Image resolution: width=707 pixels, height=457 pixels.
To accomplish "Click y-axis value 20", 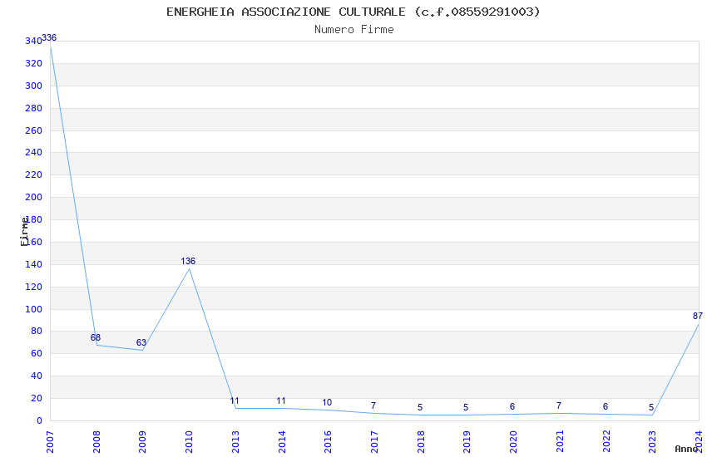I will (36, 399).
